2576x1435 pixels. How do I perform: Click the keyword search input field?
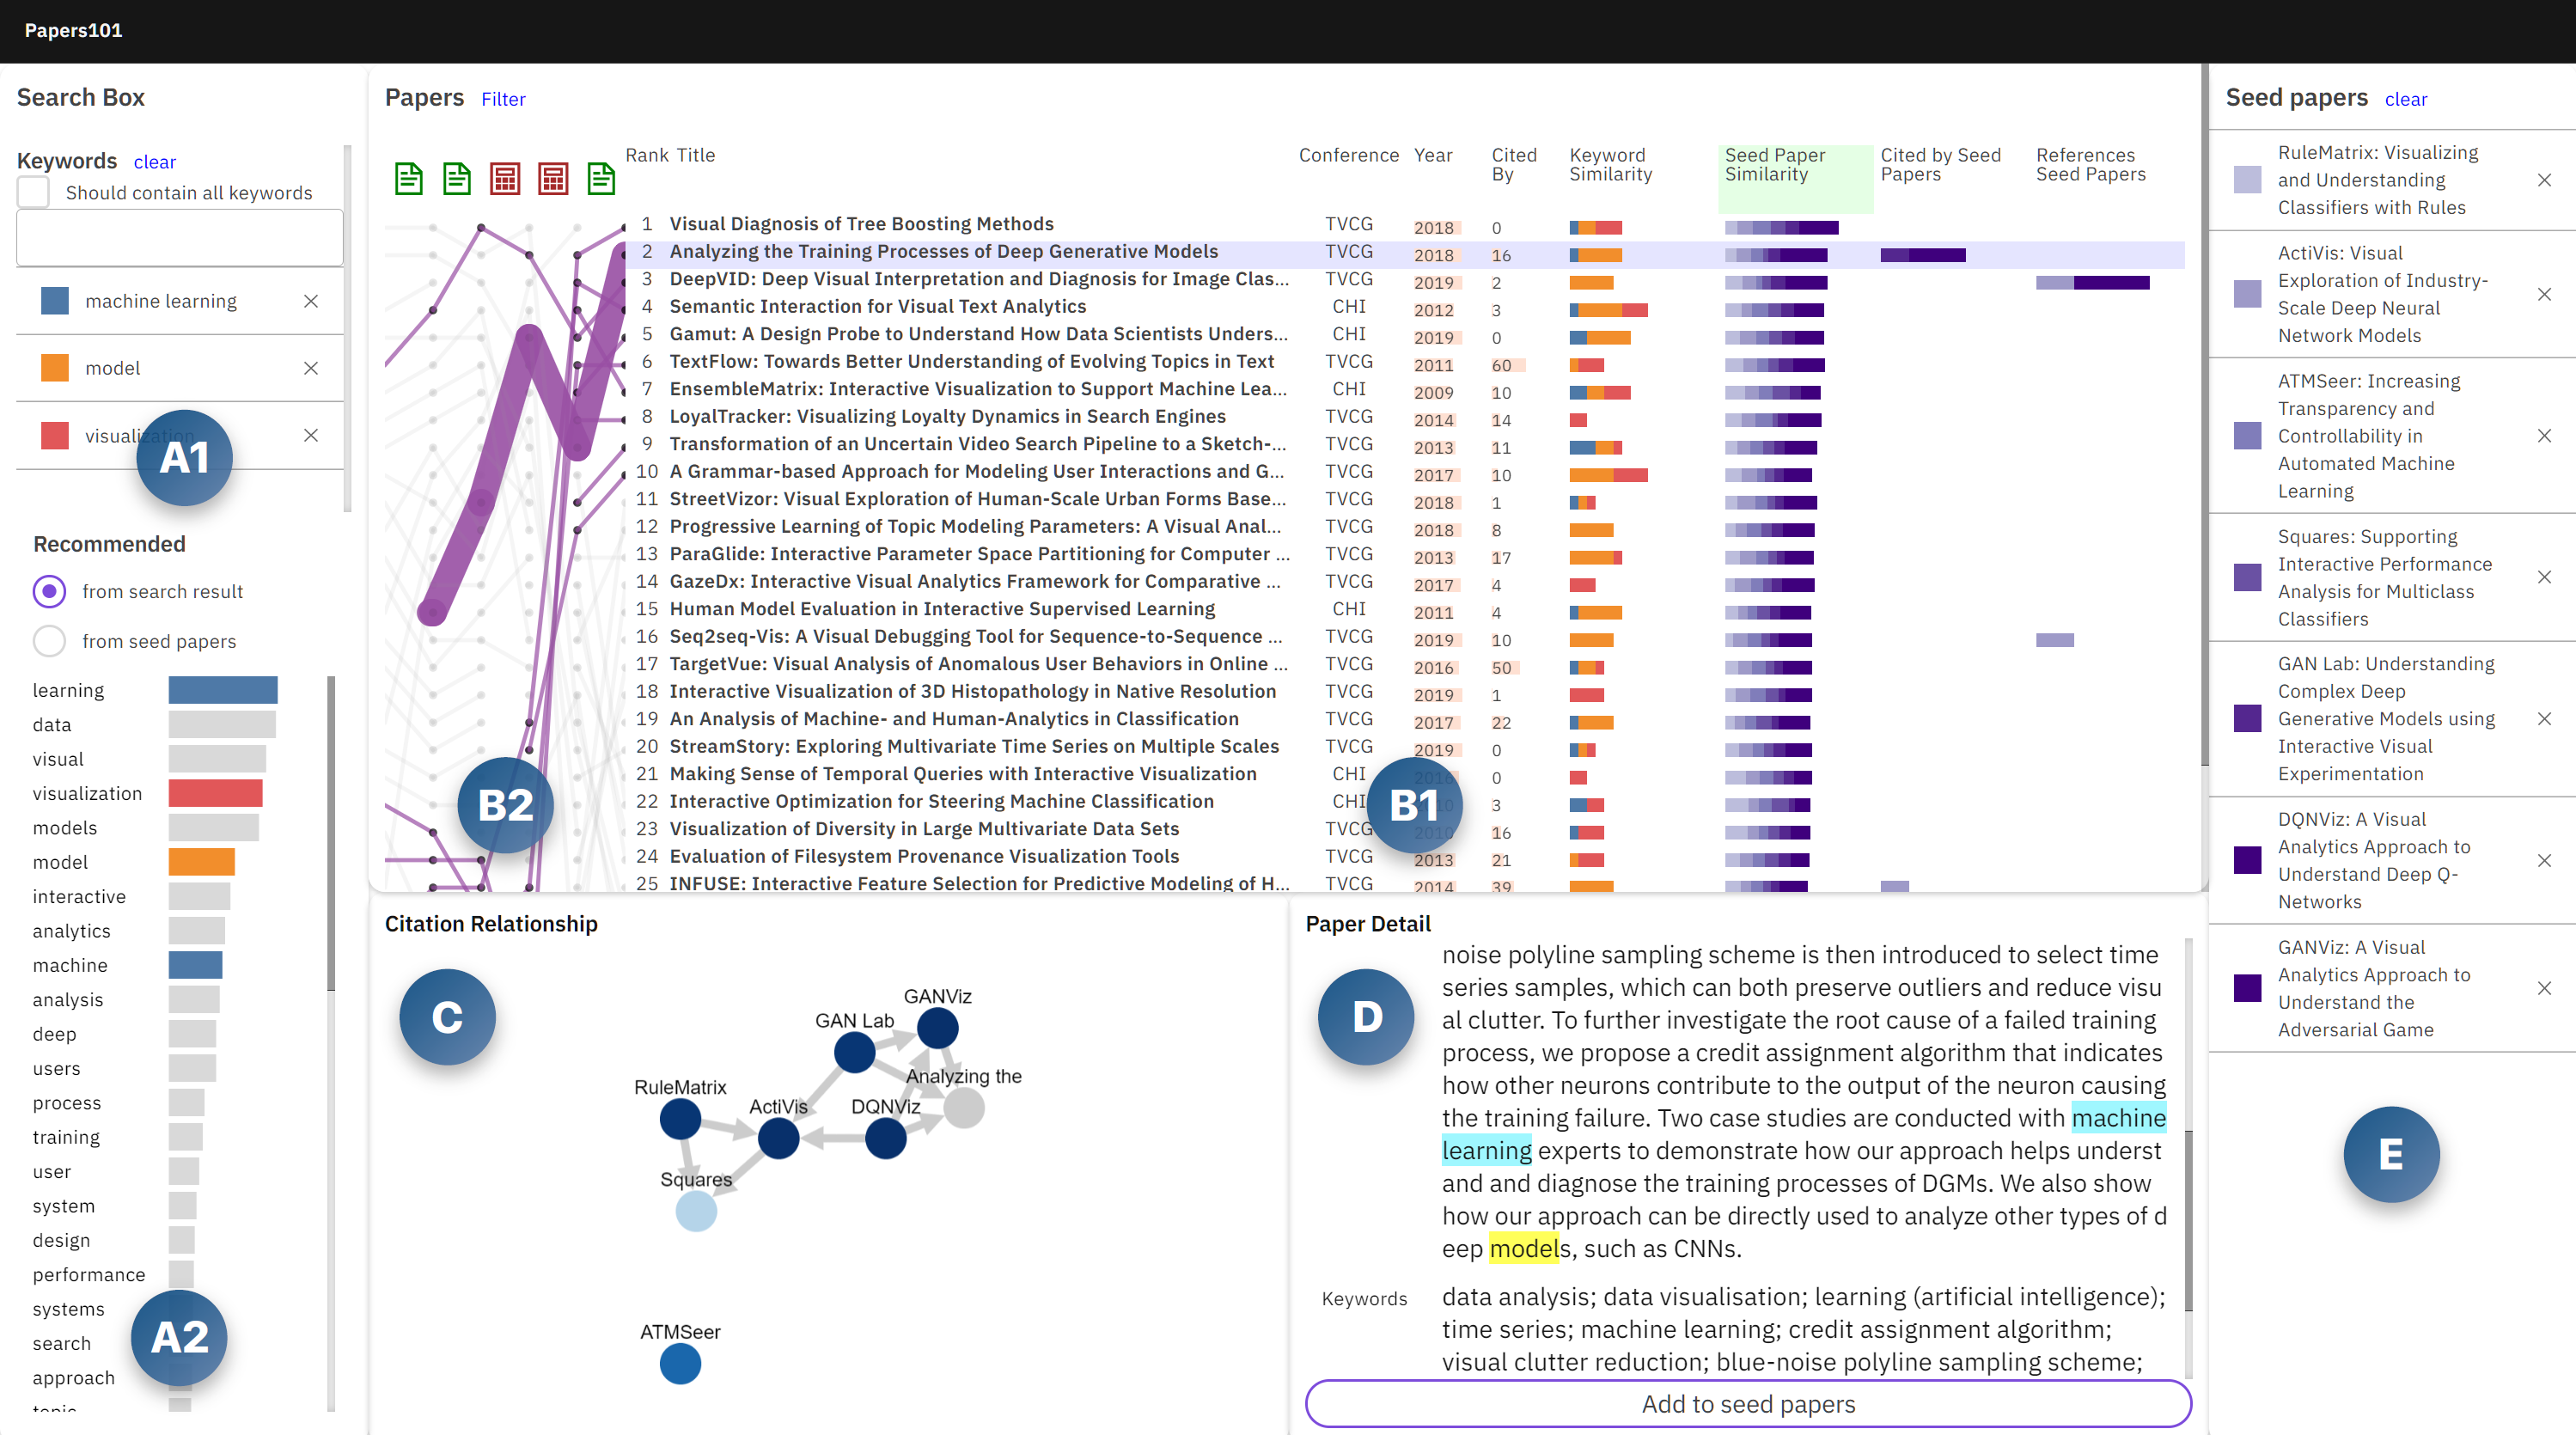[x=180, y=238]
